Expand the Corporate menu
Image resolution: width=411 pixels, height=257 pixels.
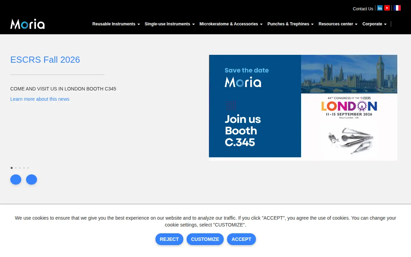[374, 24]
